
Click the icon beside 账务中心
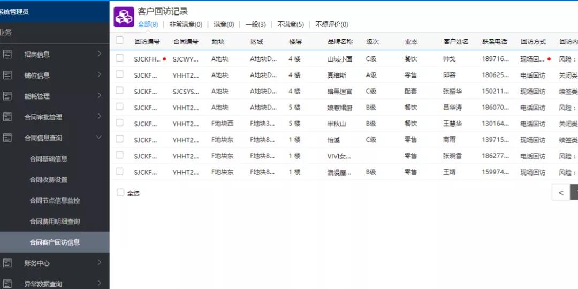(7, 263)
